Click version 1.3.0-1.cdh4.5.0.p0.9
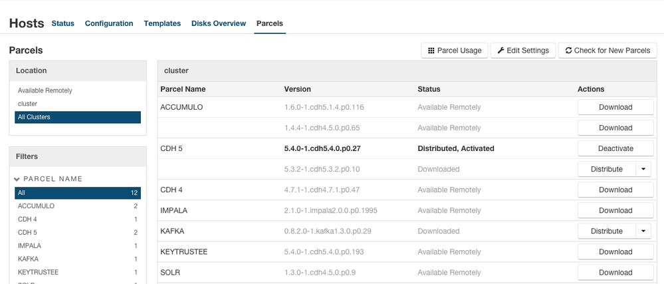664x284 pixels. [320, 273]
